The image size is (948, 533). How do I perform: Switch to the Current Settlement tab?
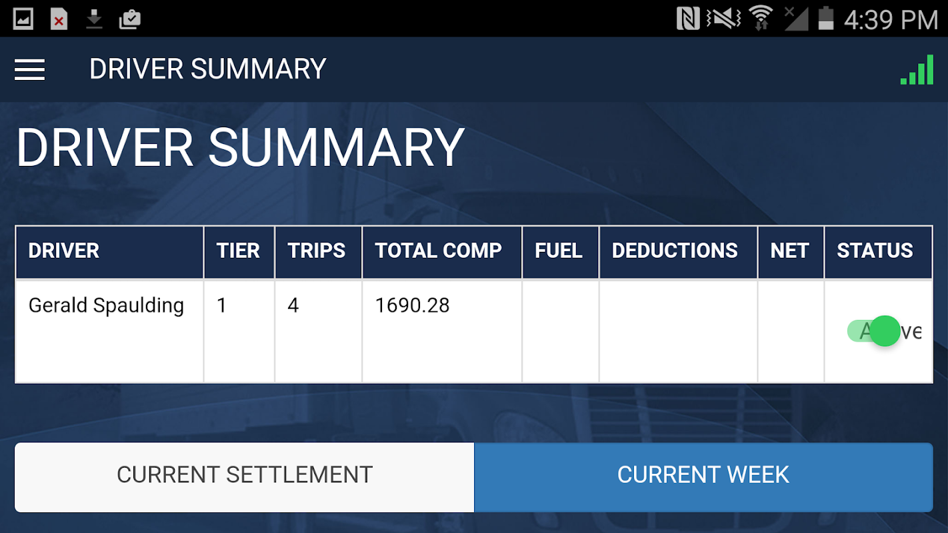[245, 476]
